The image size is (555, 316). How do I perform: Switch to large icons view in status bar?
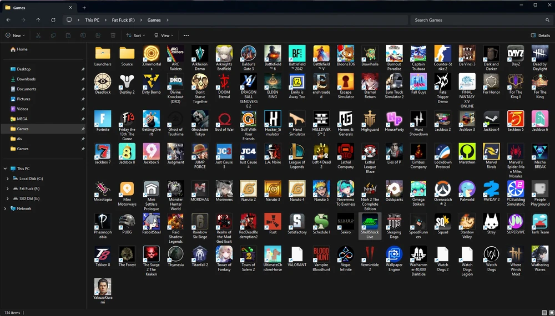click(552, 313)
